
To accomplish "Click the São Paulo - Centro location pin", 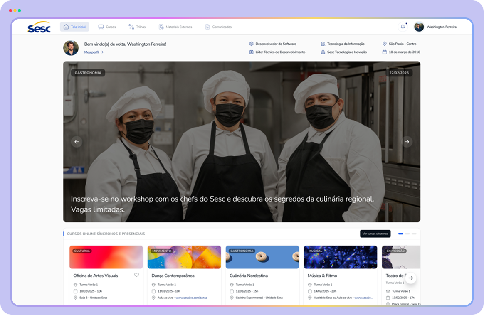I will click(x=385, y=44).
